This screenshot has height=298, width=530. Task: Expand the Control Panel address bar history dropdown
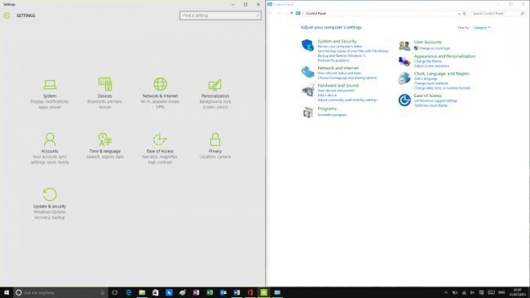click(x=459, y=14)
